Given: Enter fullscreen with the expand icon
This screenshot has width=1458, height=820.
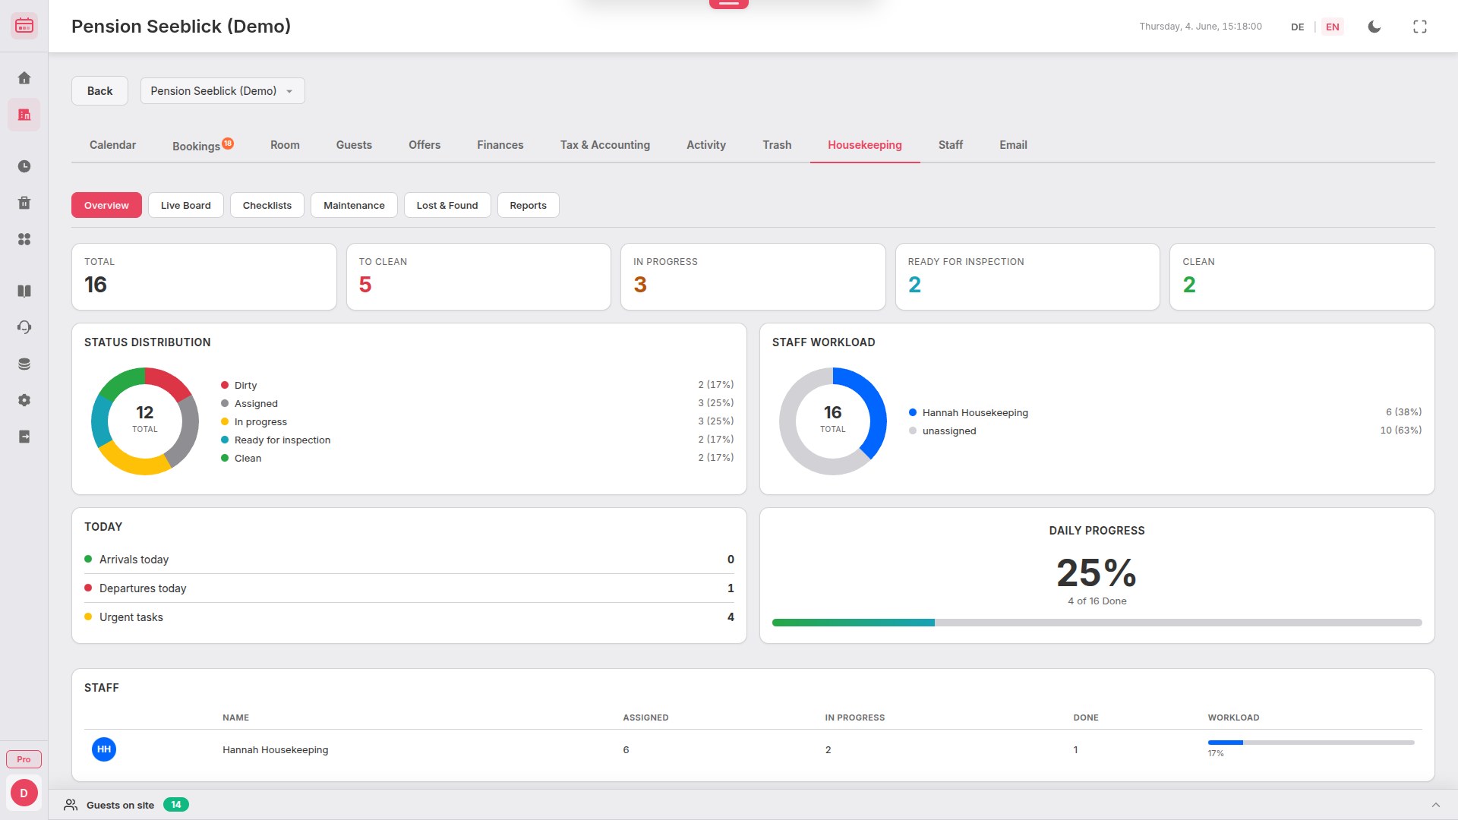Looking at the screenshot, I should coord(1420,27).
